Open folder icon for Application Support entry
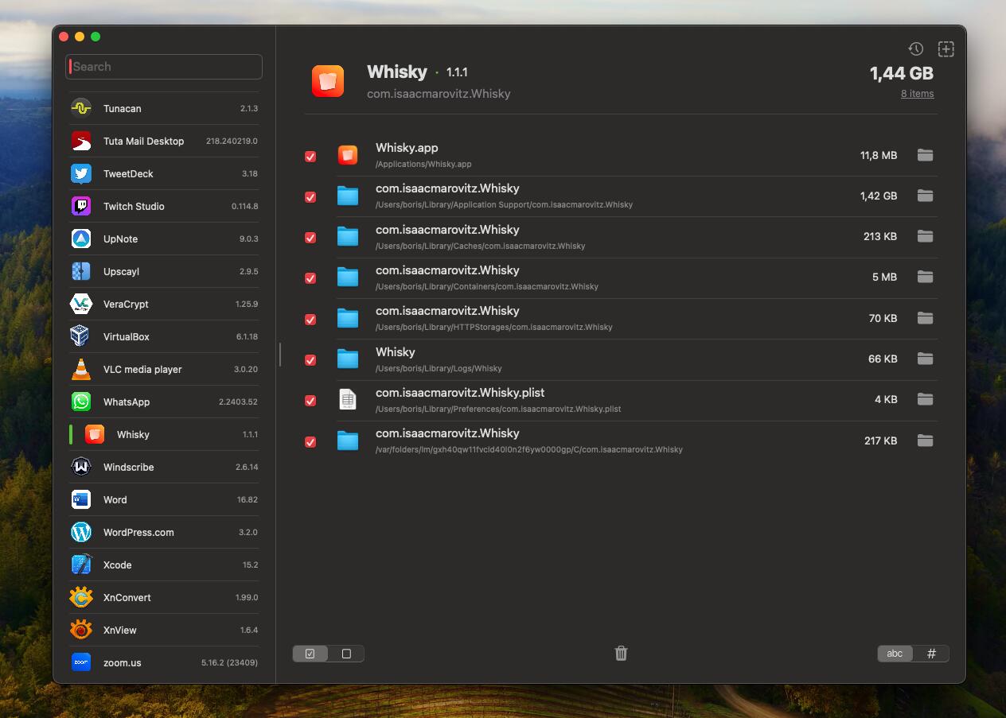The height and width of the screenshot is (718, 1006). pyautogui.click(x=925, y=196)
